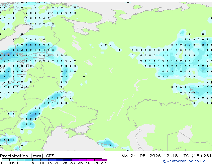Screen dimensions: 212x164
Task: Select the 2–5 mm legend color swatch
Action: coord(29,160)
